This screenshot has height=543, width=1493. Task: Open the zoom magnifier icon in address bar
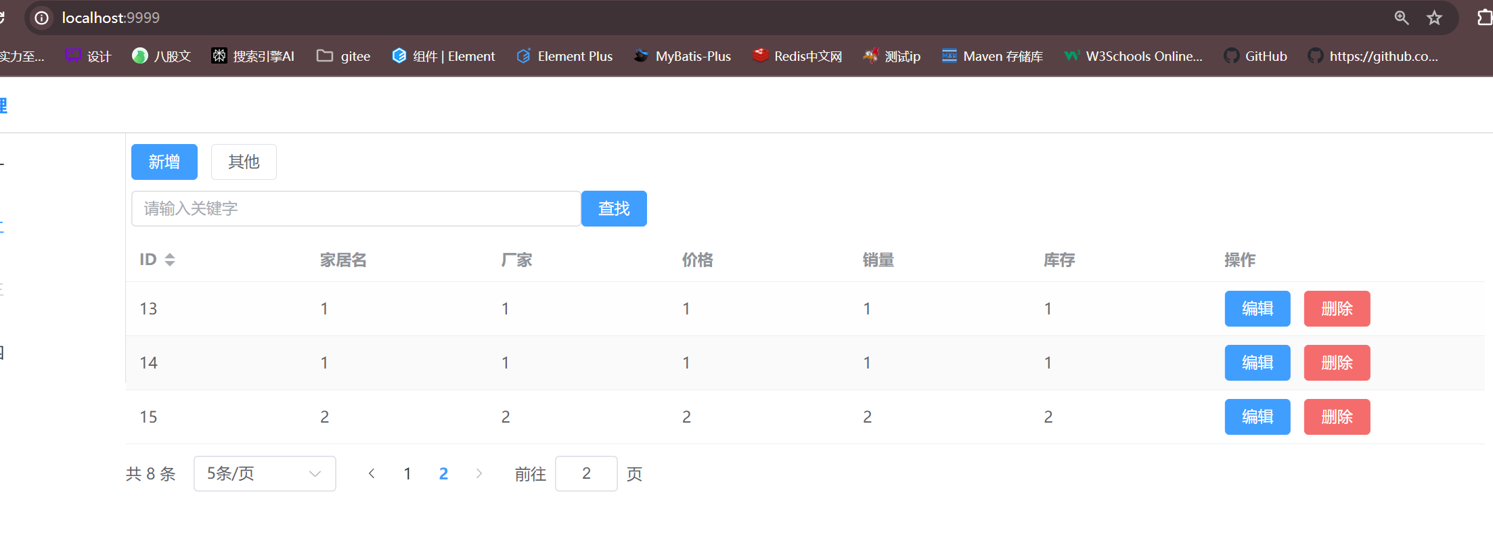coord(1402,18)
